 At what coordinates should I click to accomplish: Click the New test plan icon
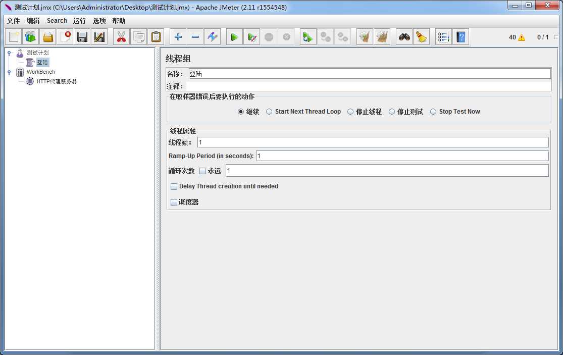click(x=14, y=37)
